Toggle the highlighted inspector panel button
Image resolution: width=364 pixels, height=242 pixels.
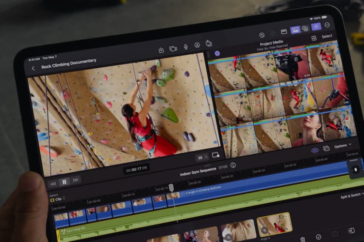tap(316, 27)
